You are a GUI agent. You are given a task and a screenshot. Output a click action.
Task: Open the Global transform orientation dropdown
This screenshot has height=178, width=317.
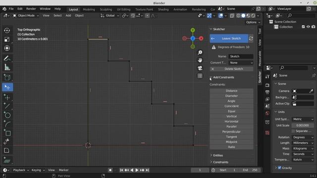click(109, 15)
